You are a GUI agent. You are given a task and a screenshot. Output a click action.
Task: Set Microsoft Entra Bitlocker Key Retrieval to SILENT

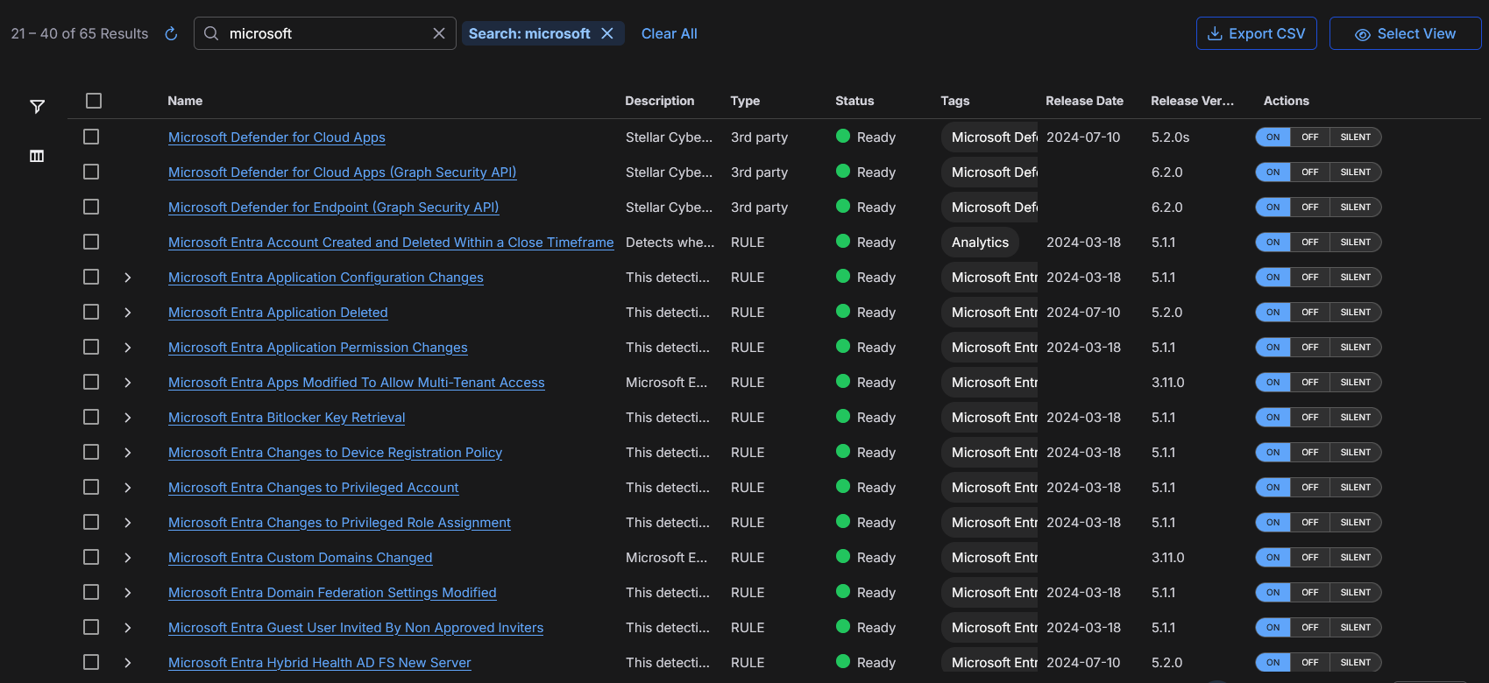(1355, 418)
